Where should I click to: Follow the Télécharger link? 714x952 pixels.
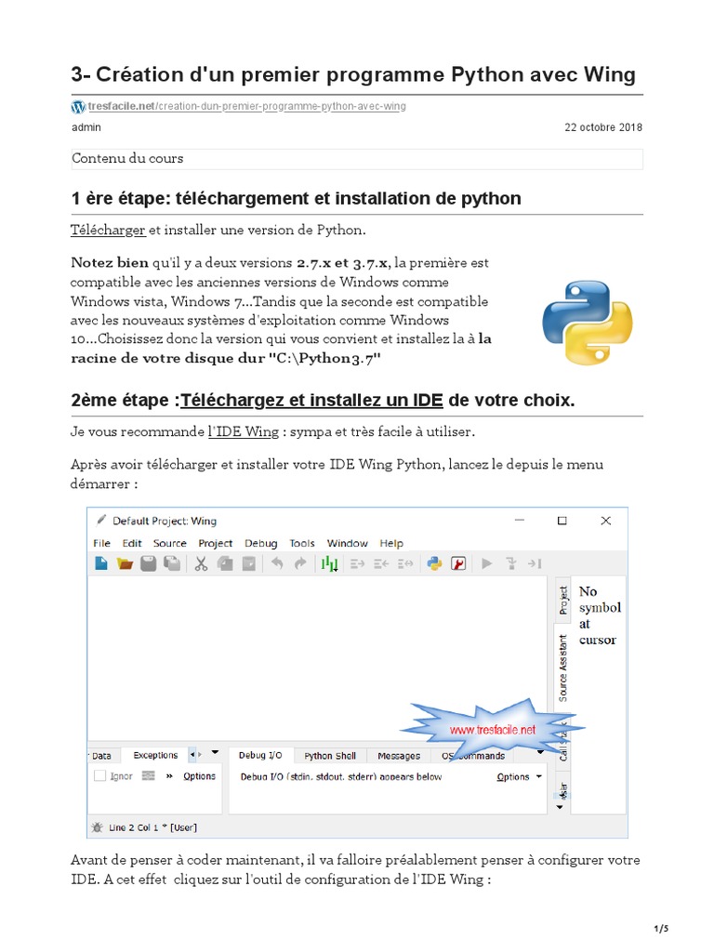[x=108, y=231]
